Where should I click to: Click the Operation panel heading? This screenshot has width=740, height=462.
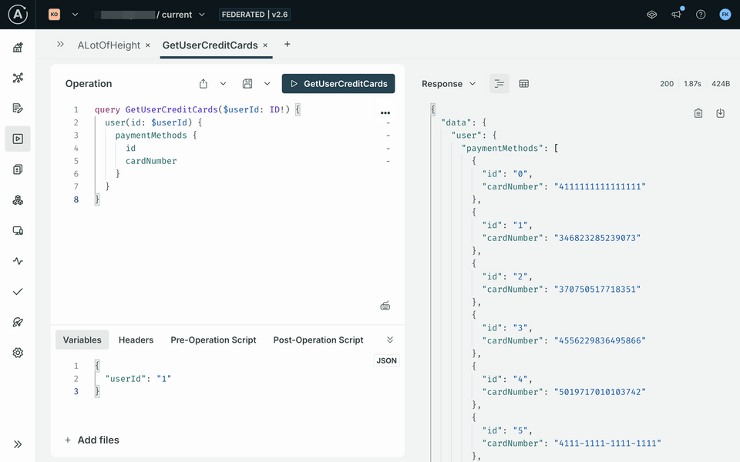tap(89, 83)
